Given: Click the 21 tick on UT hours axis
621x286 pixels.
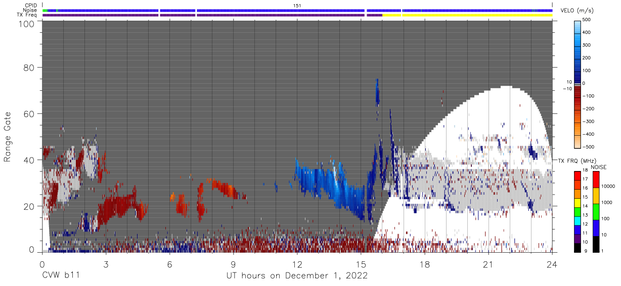Looking at the screenshot, I should point(488,264).
